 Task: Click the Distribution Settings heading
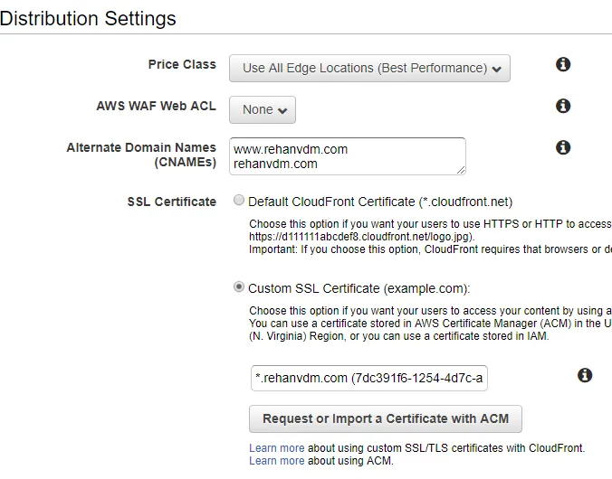point(89,18)
